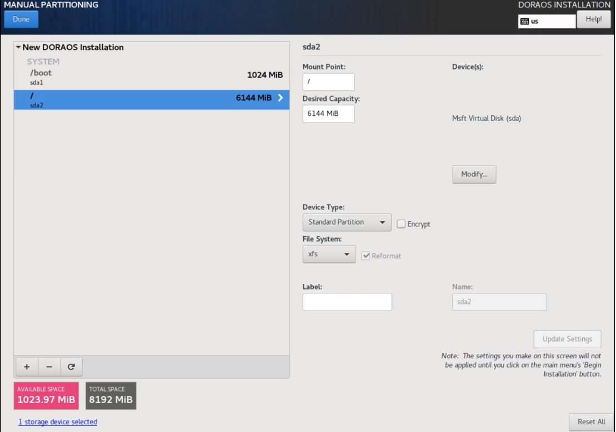
Task: Click the Mount Point text field
Action: tap(328, 82)
